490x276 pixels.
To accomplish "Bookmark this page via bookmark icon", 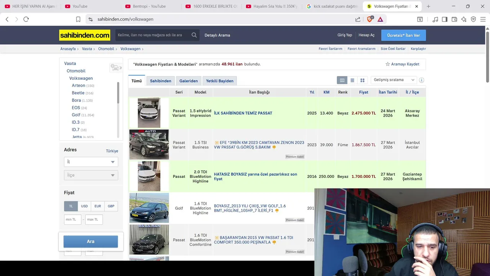I will coord(78,19).
